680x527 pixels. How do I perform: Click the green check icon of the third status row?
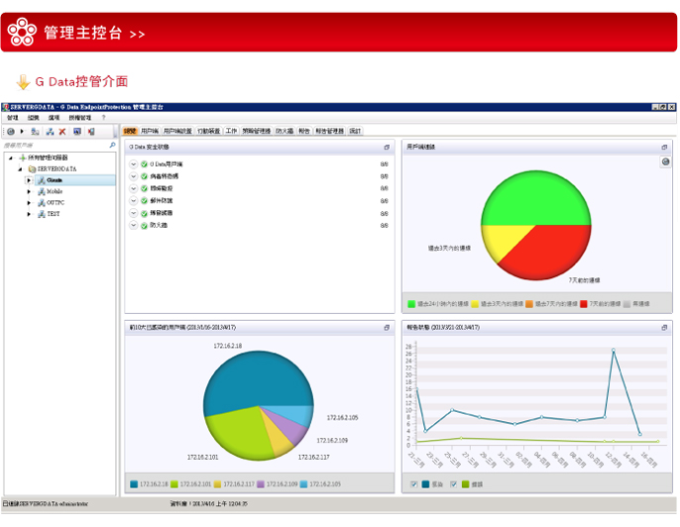click(145, 188)
